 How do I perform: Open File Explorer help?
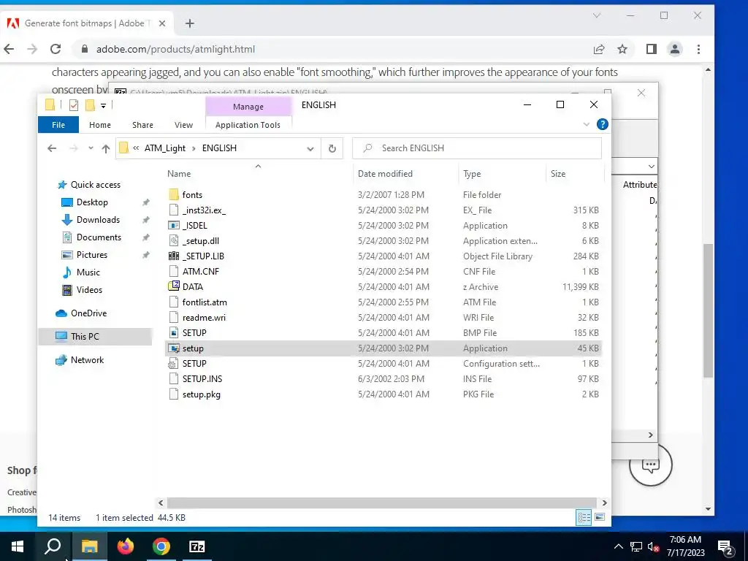click(603, 124)
